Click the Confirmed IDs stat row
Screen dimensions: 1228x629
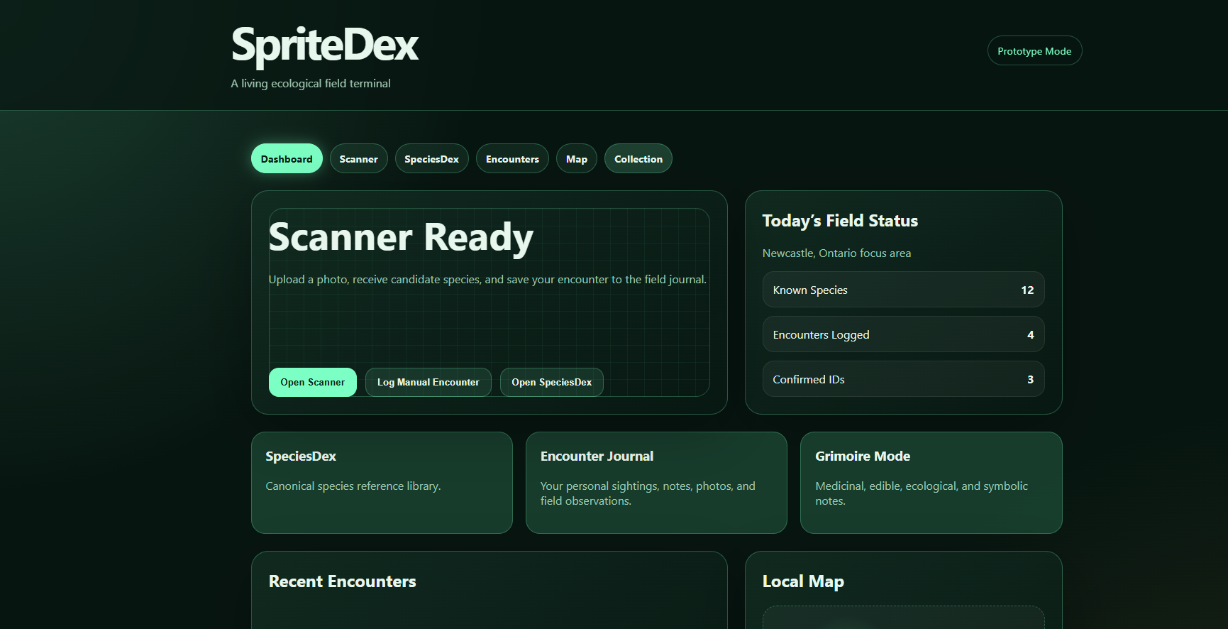click(903, 379)
